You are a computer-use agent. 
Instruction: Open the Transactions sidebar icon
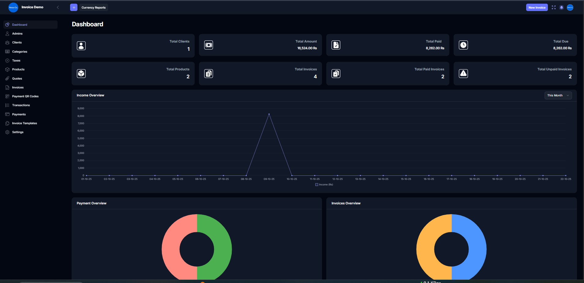coord(7,105)
